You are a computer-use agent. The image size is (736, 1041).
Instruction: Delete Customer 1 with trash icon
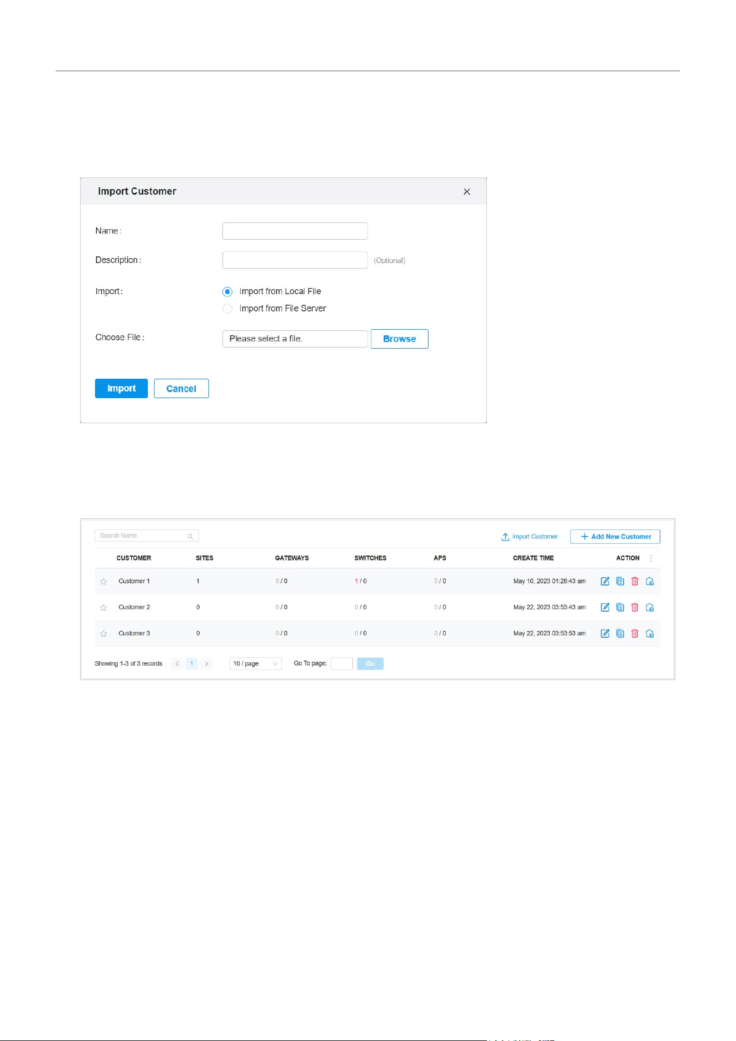pos(635,581)
